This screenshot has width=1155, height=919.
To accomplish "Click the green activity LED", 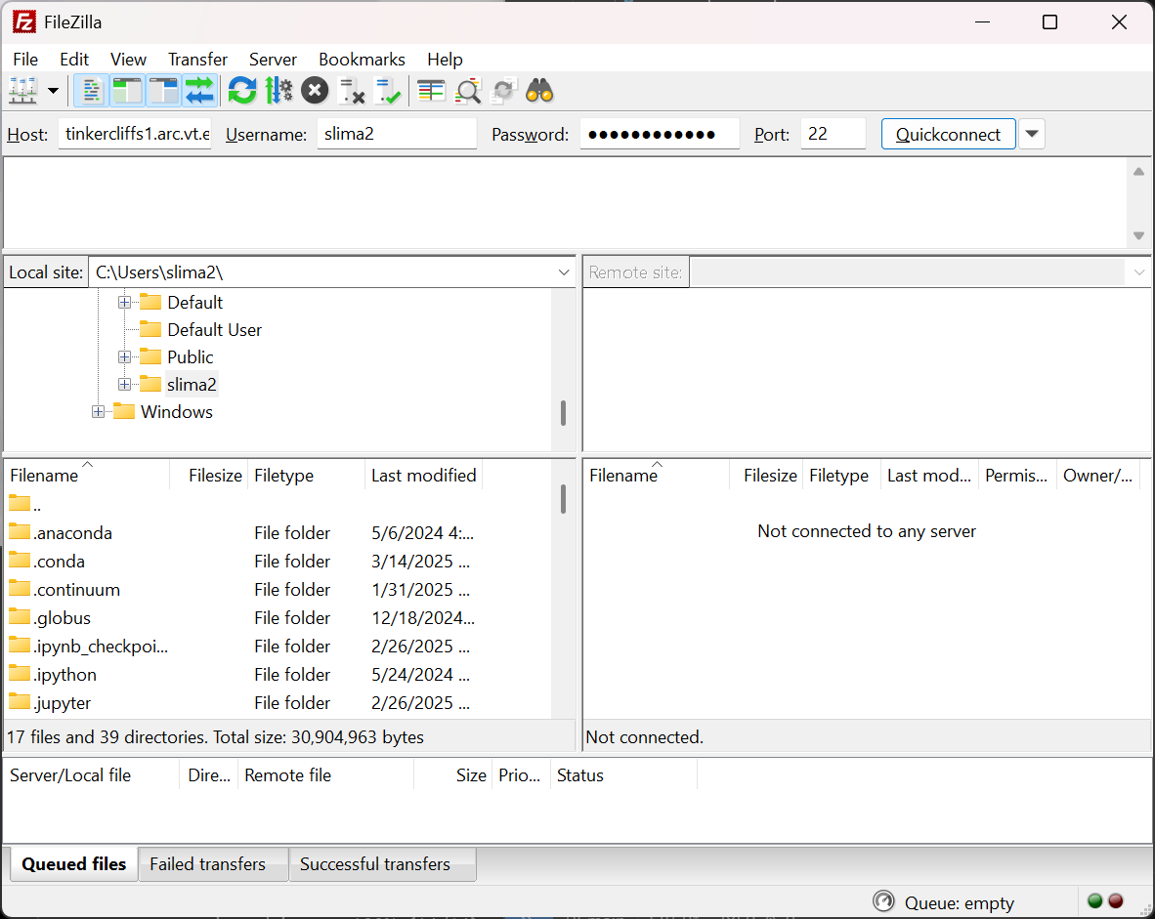I will click(1094, 900).
